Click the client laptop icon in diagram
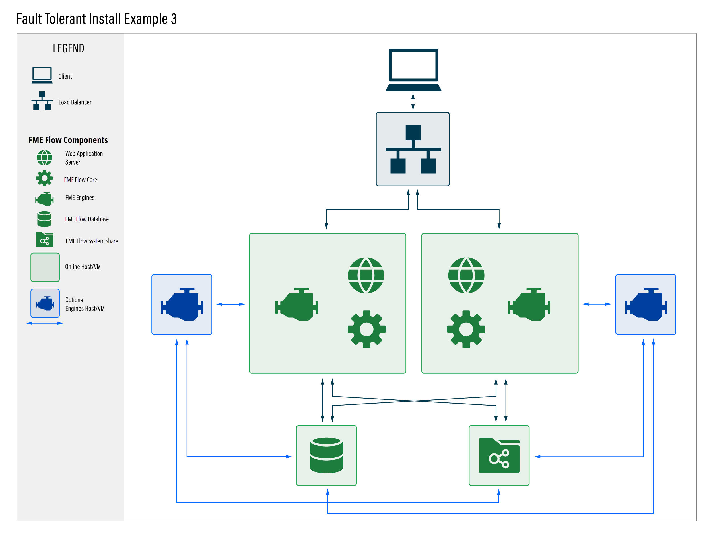 [x=413, y=70]
